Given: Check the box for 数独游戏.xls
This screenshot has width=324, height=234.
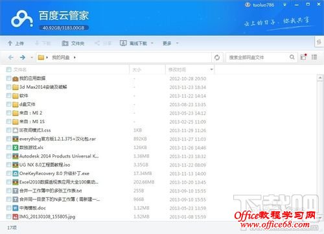Looking at the screenshot, I should [x=8, y=147].
